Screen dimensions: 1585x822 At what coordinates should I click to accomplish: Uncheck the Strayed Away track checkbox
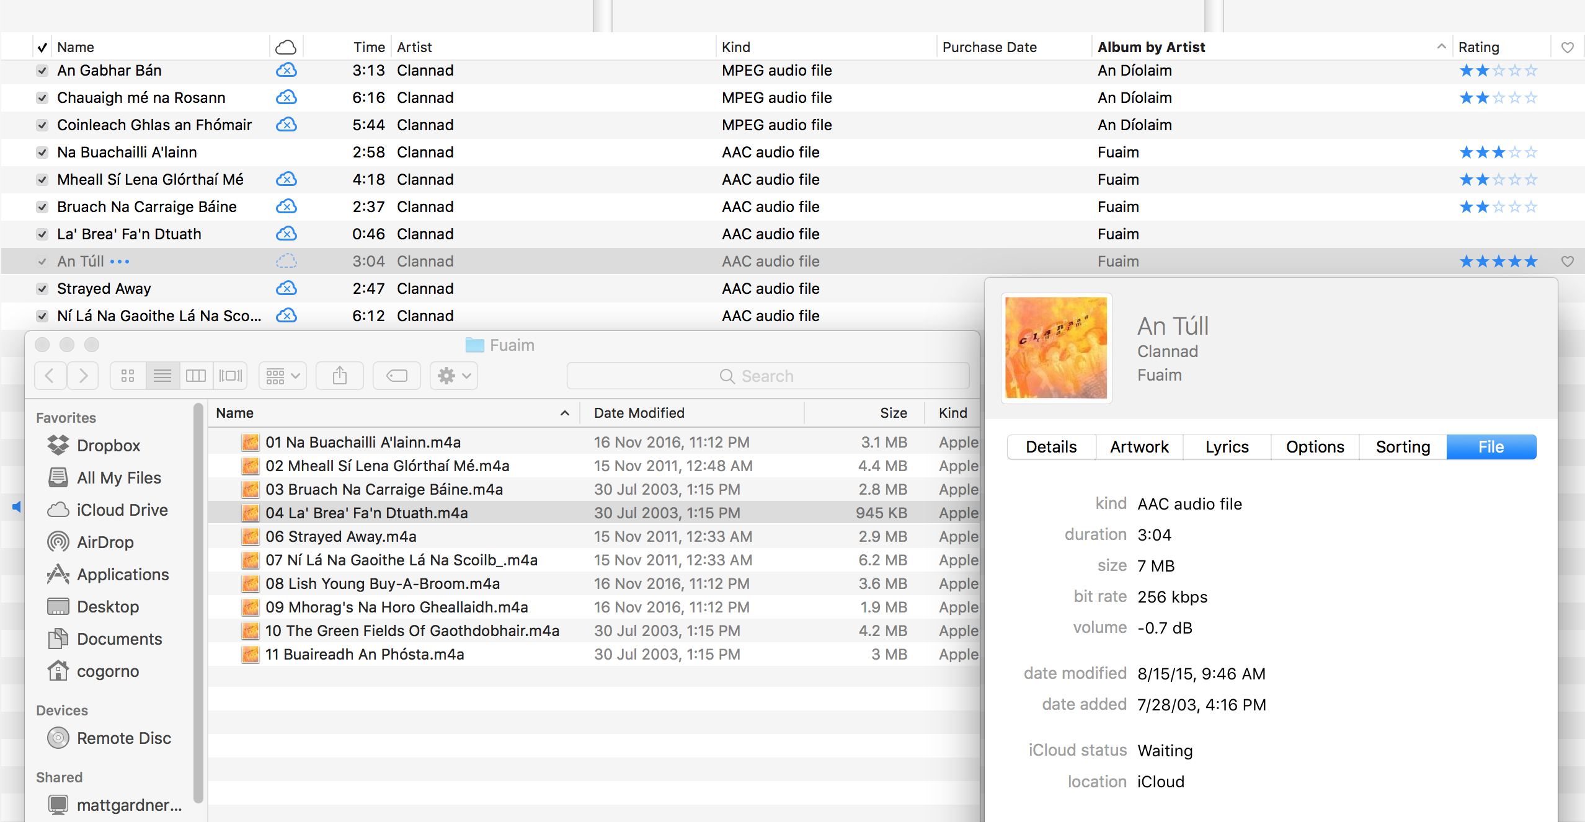point(42,289)
